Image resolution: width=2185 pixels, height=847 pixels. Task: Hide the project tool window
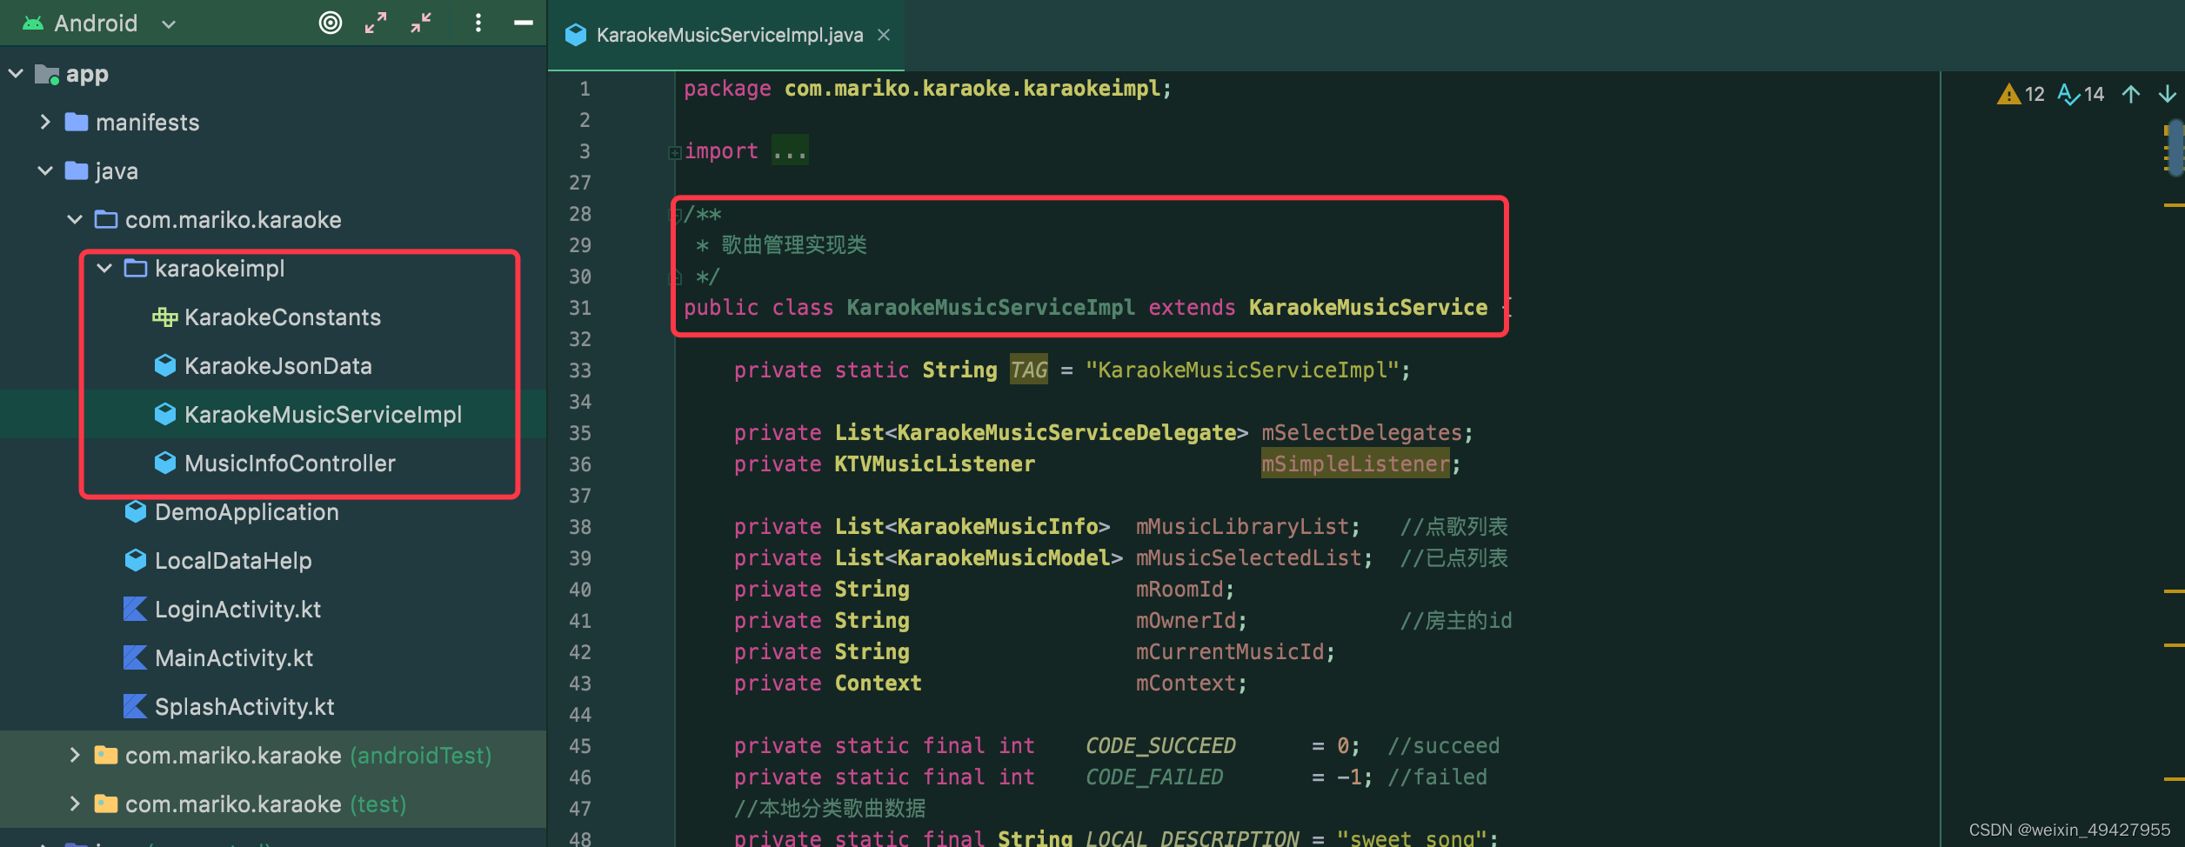point(524,23)
